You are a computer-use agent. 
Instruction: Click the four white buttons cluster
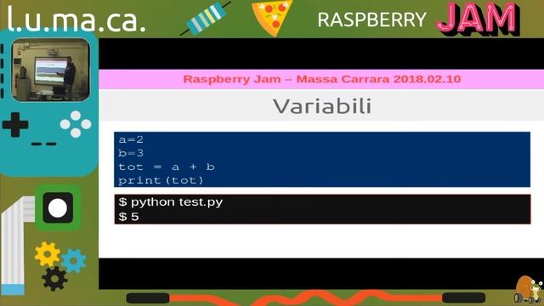(x=76, y=124)
